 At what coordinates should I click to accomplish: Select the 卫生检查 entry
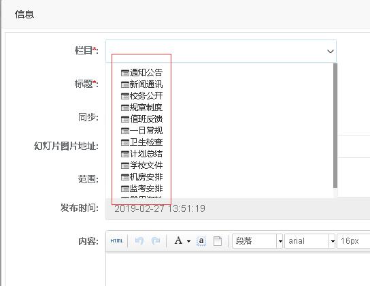tap(146, 142)
